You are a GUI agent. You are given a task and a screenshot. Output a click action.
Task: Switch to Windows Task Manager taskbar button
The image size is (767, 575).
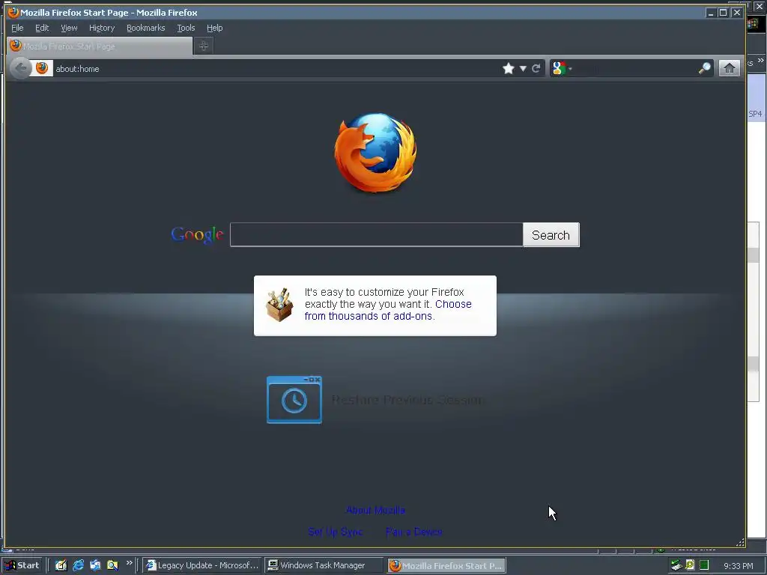pos(324,565)
